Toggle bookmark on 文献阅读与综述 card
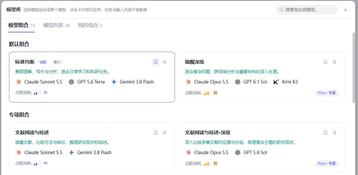Screen dimensions: 358x175 tap(156, 133)
